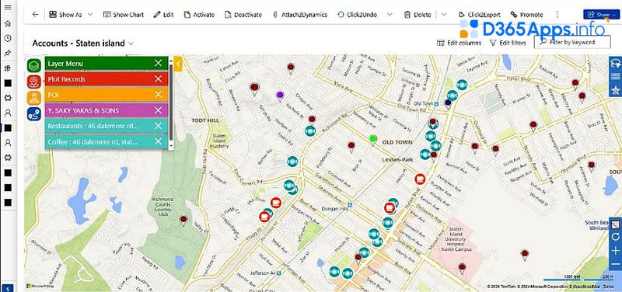Image resolution: width=622 pixels, height=292 pixels.
Task: Click the Edit columns button
Action: (459, 43)
